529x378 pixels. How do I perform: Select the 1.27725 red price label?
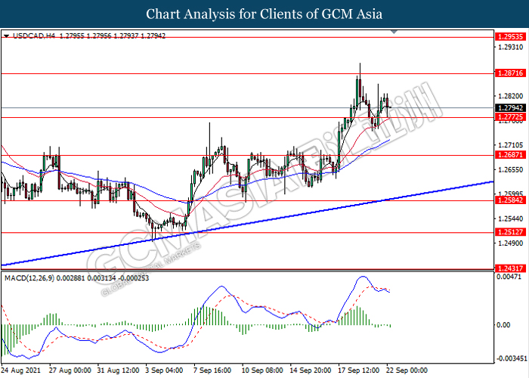tap(510, 116)
